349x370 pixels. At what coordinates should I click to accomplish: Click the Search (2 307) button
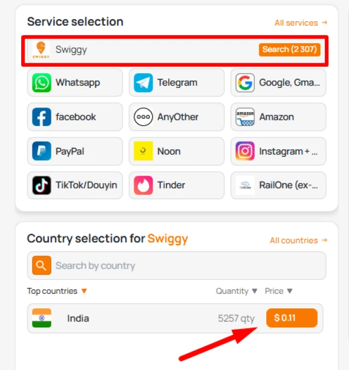pyautogui.click(x=290, y=49)
